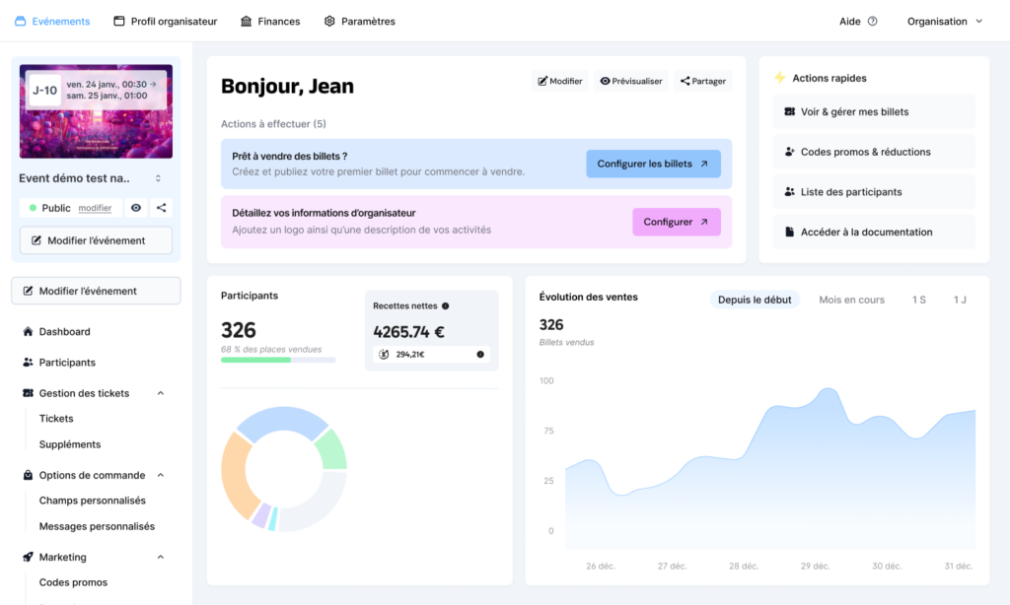Click the info icon next to Recettes nettes
Image resolution: width=1010 pixels, height=605 pixels.
pyautogui.click(x=445, y=305)
